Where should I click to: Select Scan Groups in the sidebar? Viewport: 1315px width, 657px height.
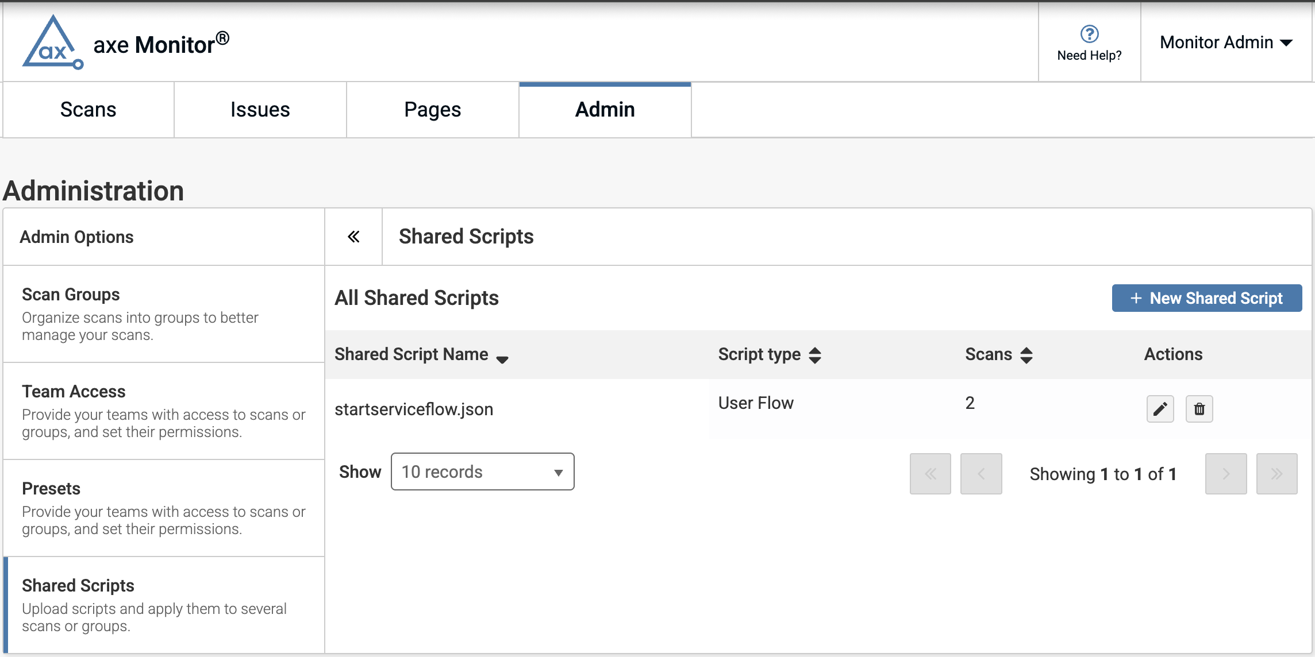coord(71,294)
